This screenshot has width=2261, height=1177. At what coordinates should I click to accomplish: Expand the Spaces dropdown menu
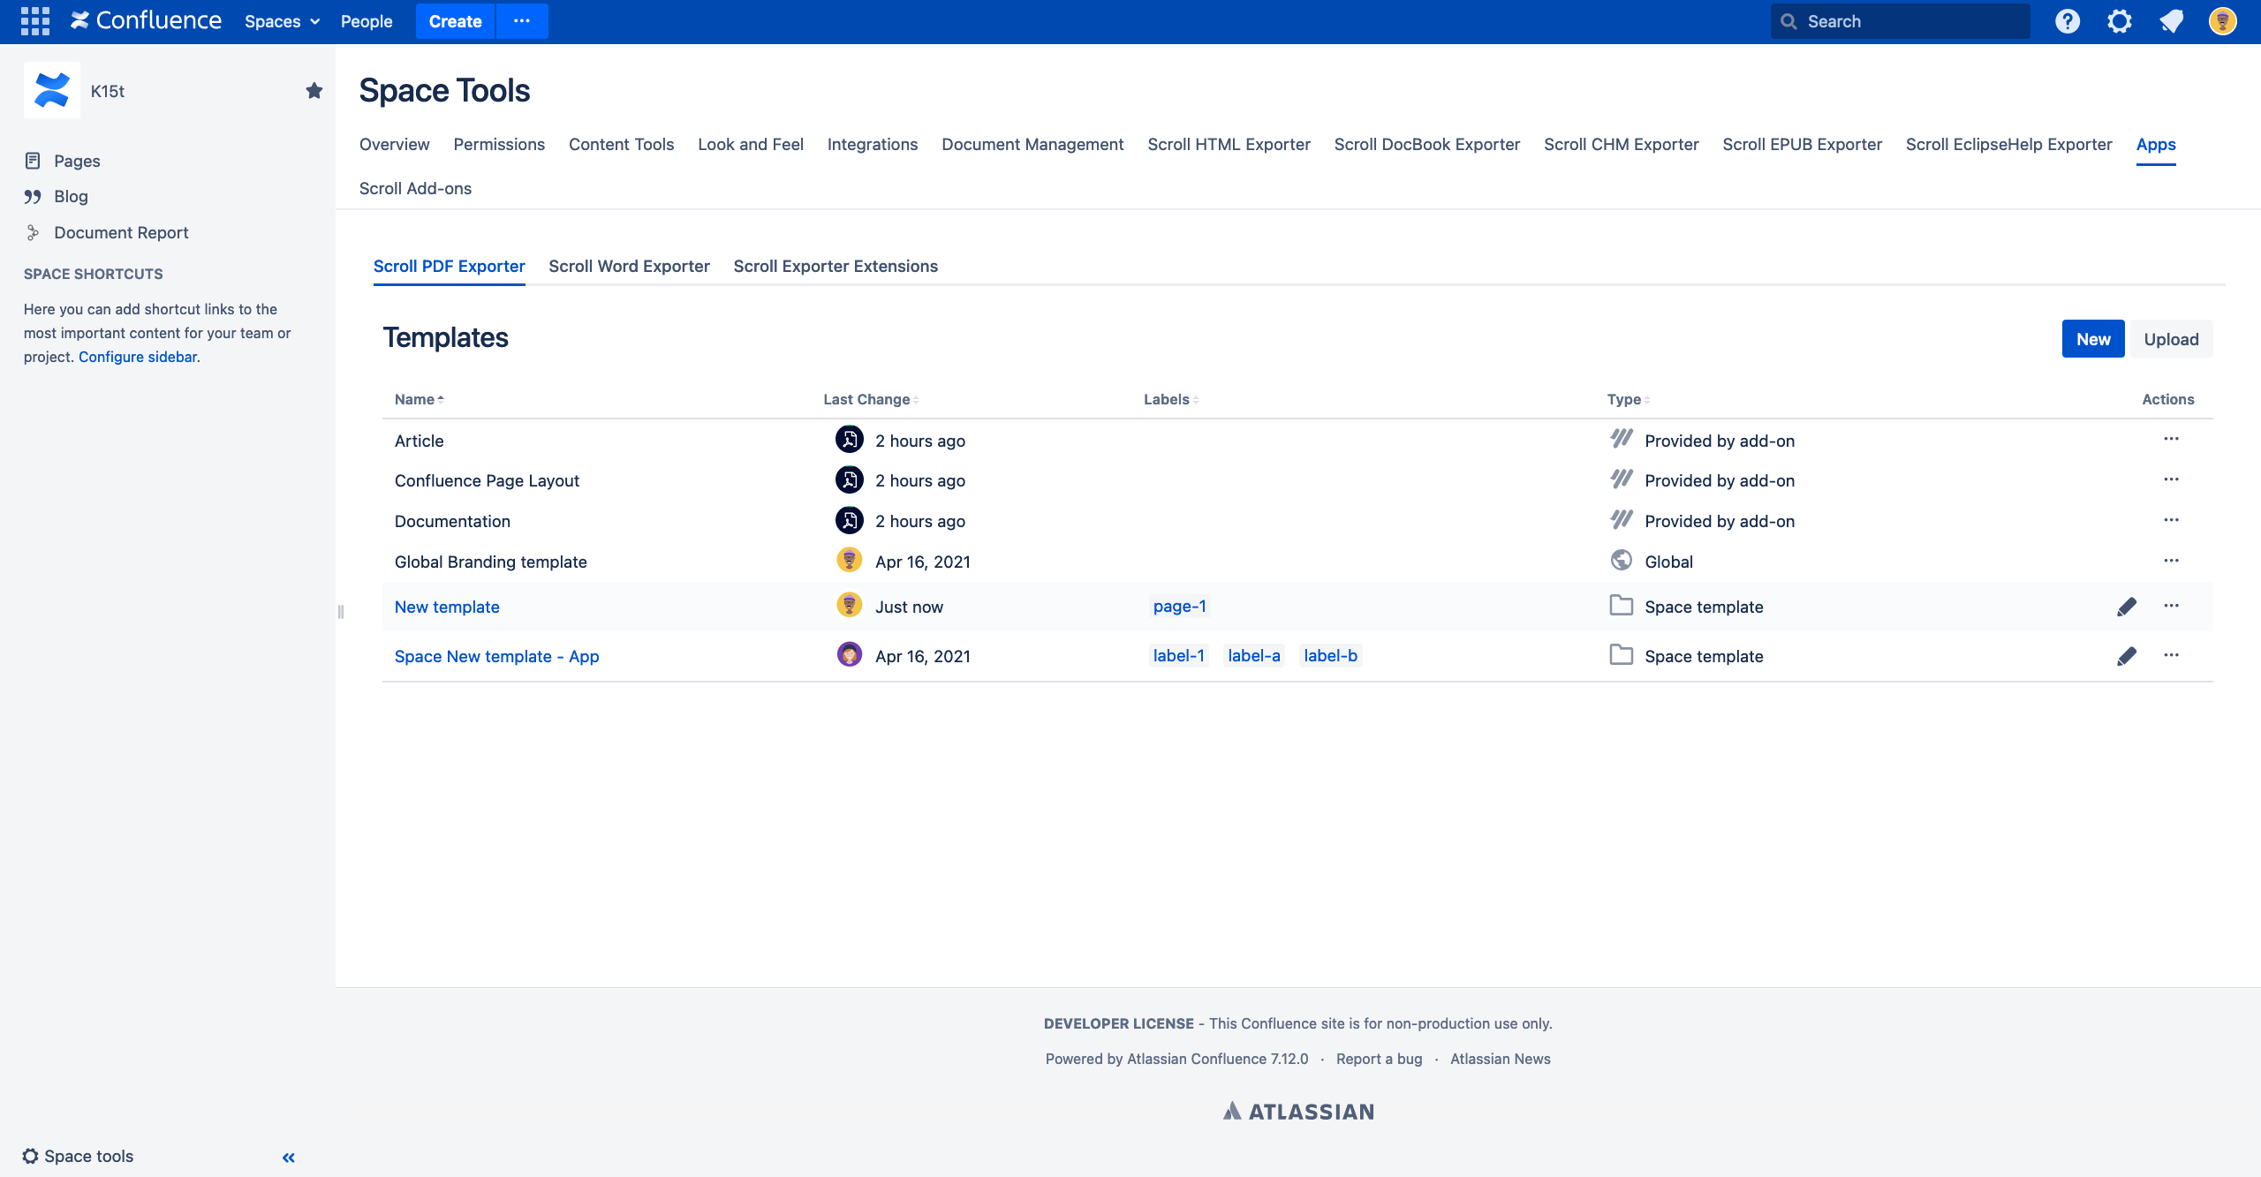click(x=281, y=21)
